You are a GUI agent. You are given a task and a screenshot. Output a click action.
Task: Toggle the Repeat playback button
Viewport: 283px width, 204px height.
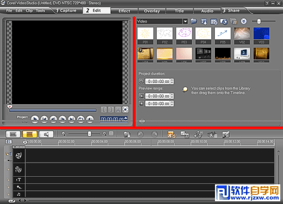click(x=81, y=119)
